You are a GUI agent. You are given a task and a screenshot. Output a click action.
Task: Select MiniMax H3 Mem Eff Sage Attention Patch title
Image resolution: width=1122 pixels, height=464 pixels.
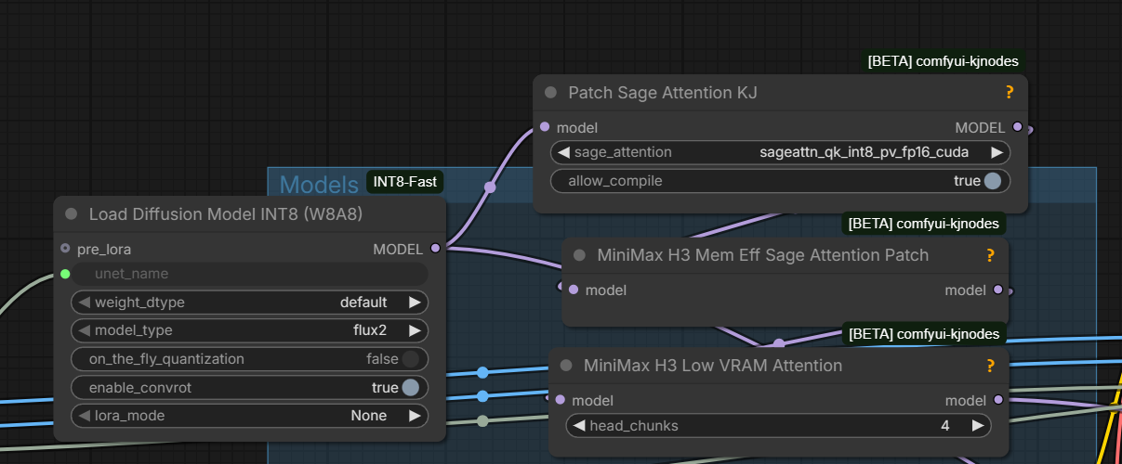tap(763, 255)
